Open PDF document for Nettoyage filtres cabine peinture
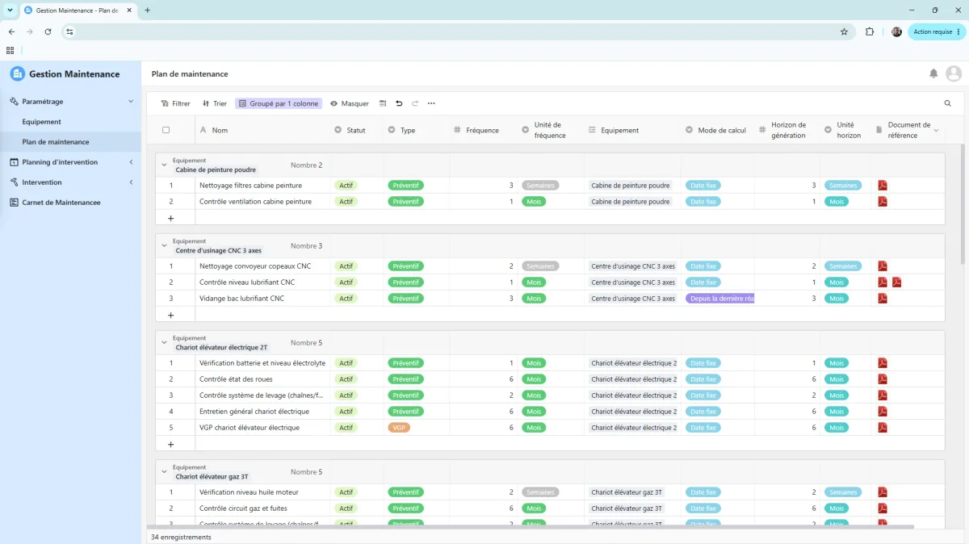The image size is (969, 544). click(883, 186)
